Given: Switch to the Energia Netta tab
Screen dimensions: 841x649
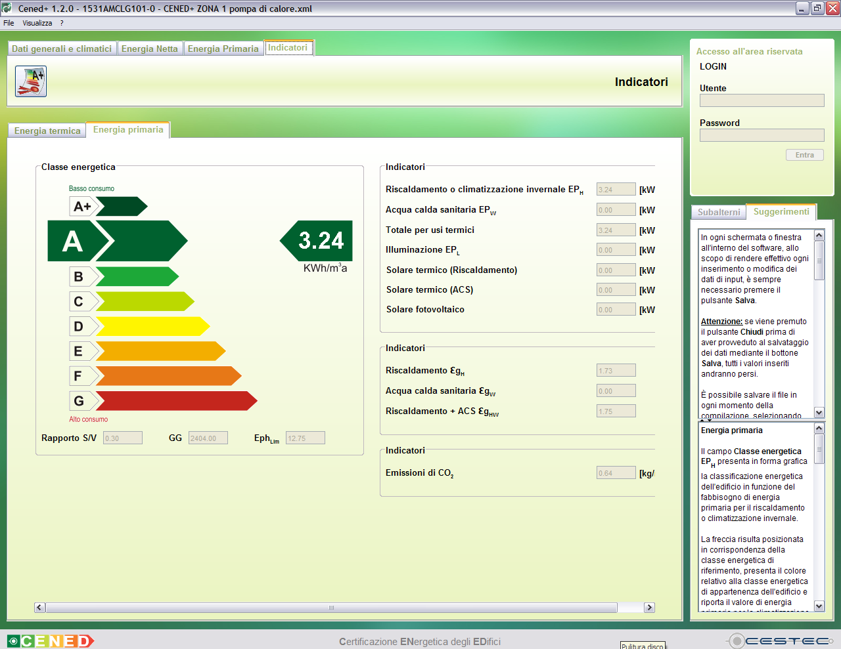Looking at the screenshot, I should pos(150,49).
